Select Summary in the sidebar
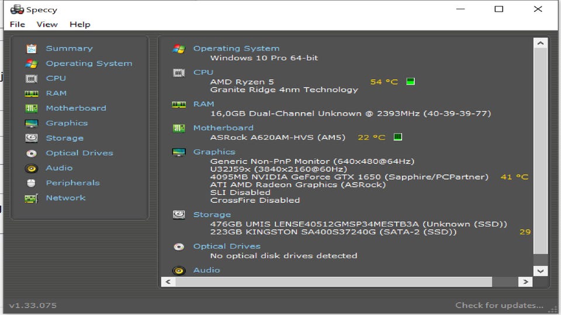This screenshot has width=561, height=315. tap(70, 48)
